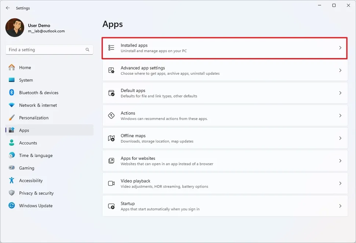Click the Installed apps list icon
The image size is (356, 243).
[x=111, y=48]
